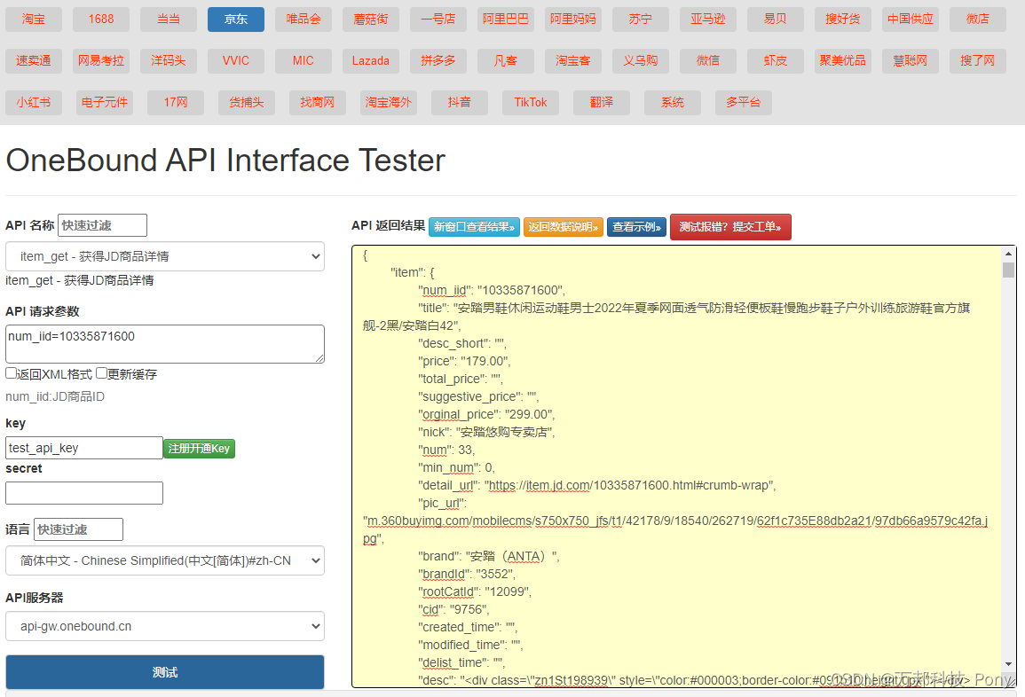Switch to the 淘宝 platform tab

tap(34, 19)
